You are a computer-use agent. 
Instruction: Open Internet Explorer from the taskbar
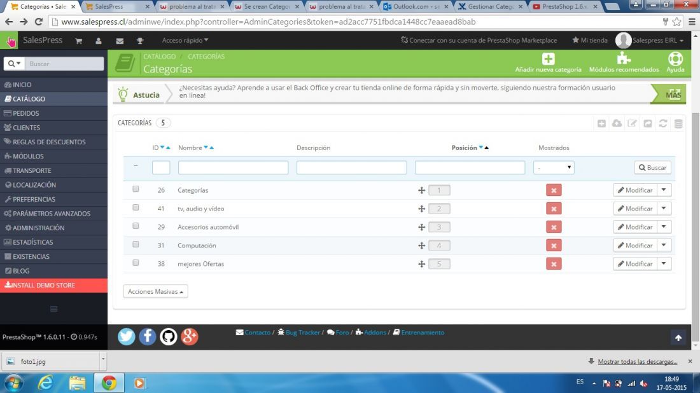(x=46, y=383)
